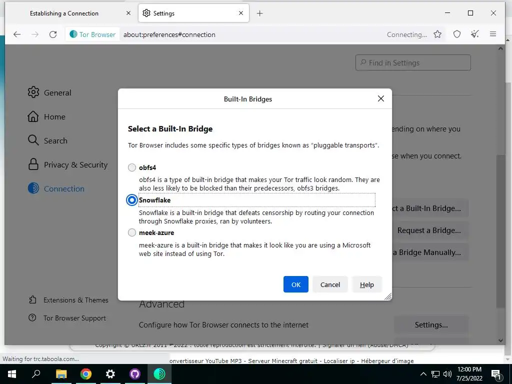
Task: Open the hamburger application menu
Action: pos(493,34)
